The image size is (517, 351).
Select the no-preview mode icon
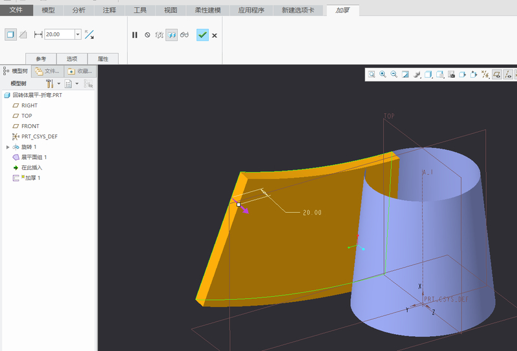(147, 35)
